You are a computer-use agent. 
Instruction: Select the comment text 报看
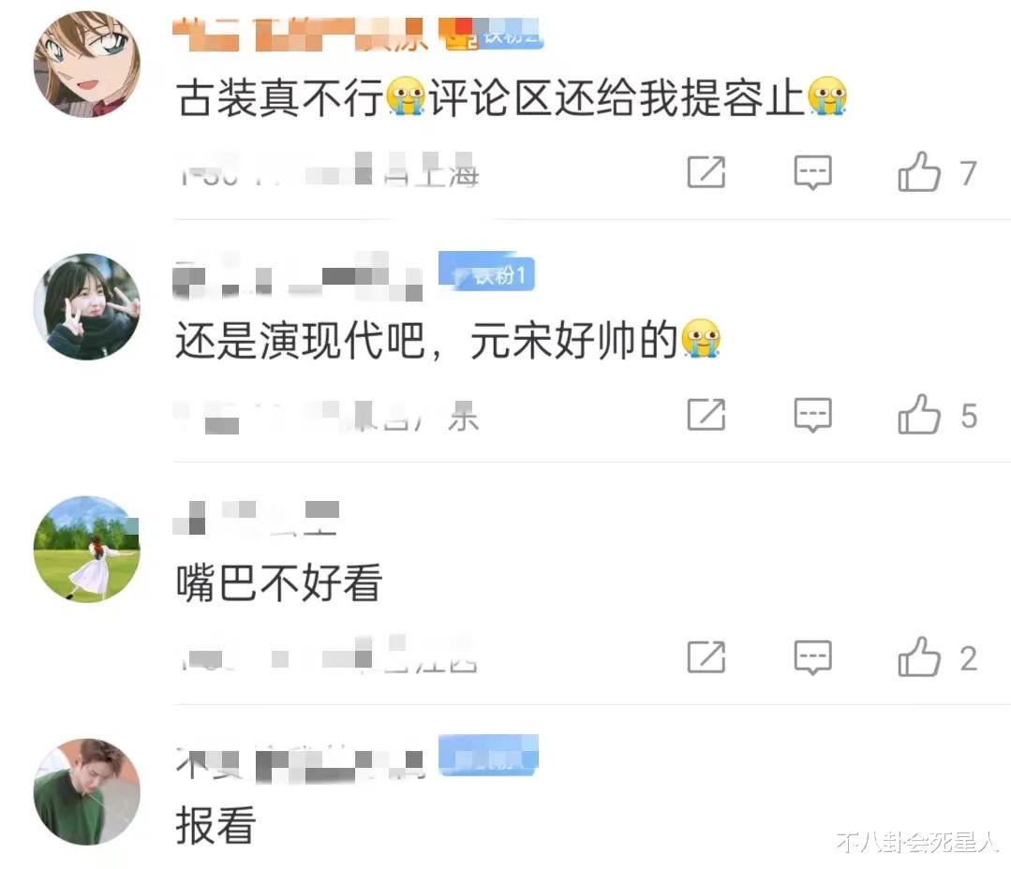[x=216, y=826]
